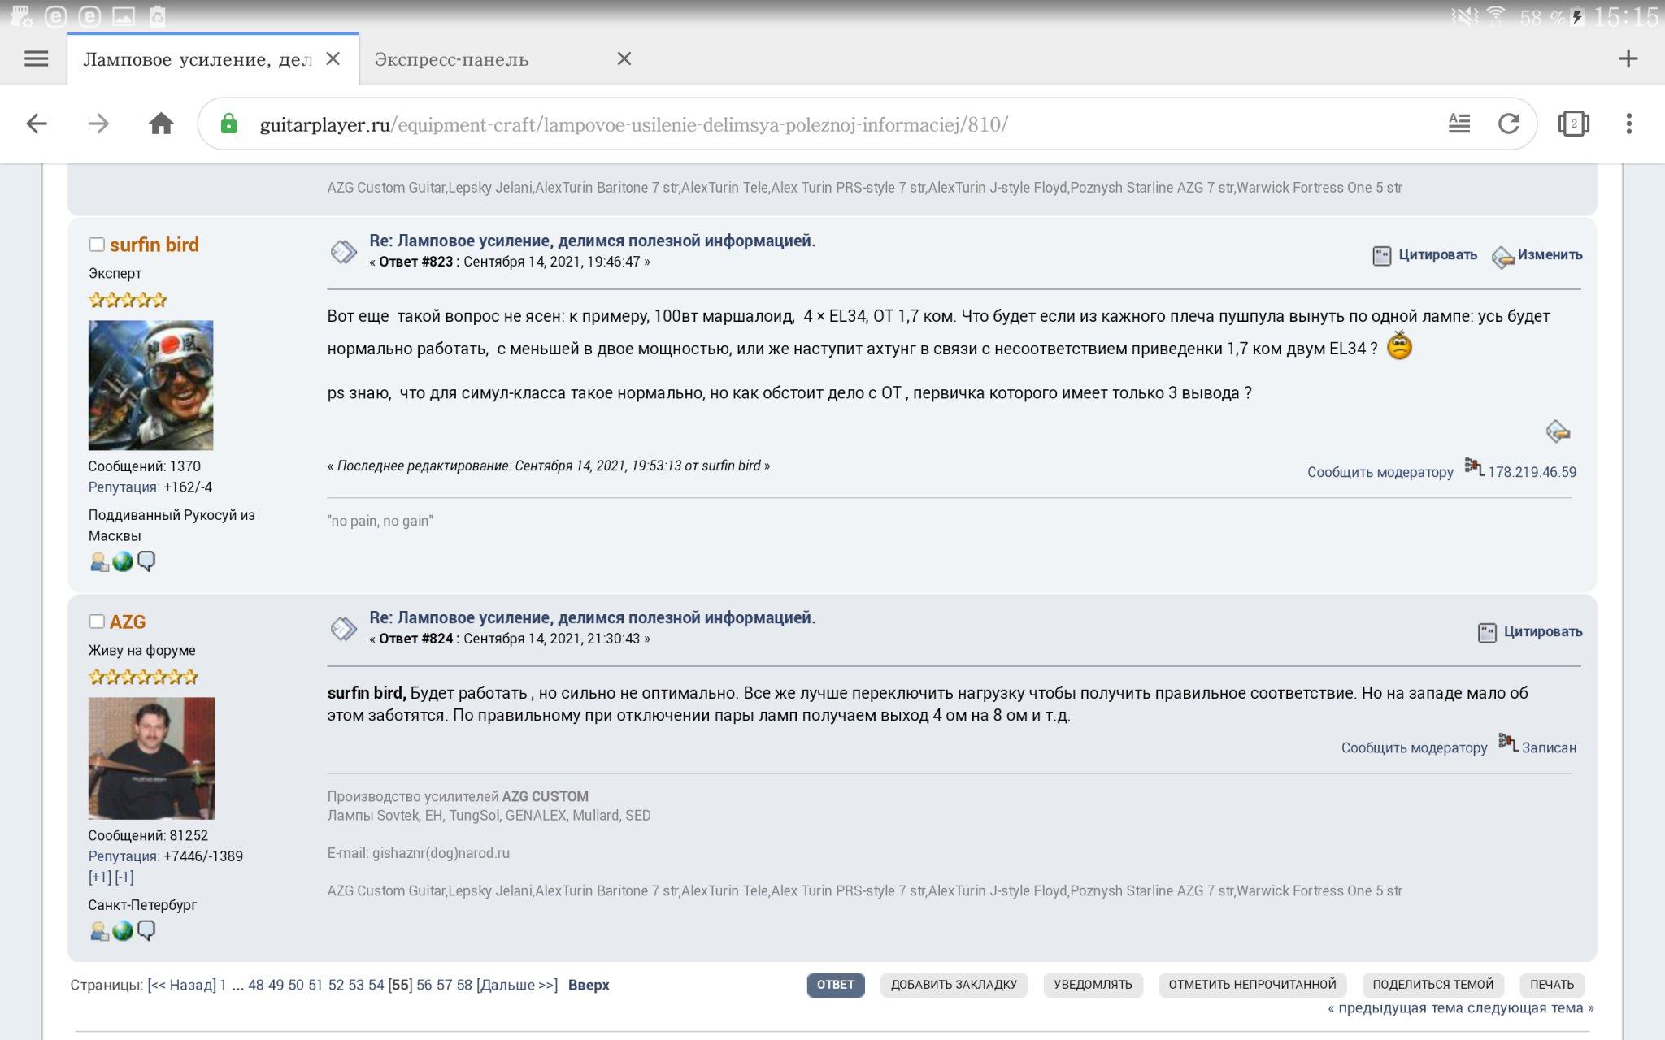This screenshot has height=1040, width=1665.
Task: Reload the page with refresh icon
Action: click(1509, 123)
